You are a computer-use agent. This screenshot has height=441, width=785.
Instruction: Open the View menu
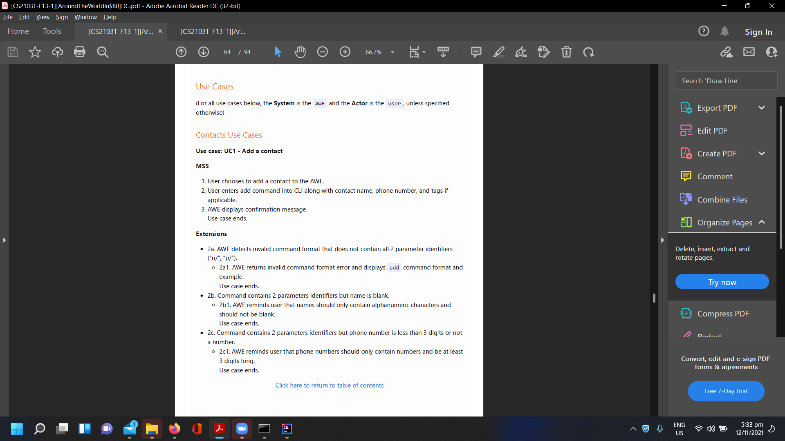coord(43,17)
